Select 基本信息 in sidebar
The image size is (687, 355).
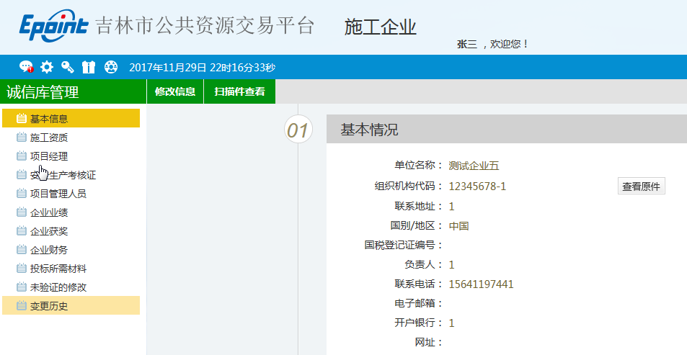pos(71,118)
